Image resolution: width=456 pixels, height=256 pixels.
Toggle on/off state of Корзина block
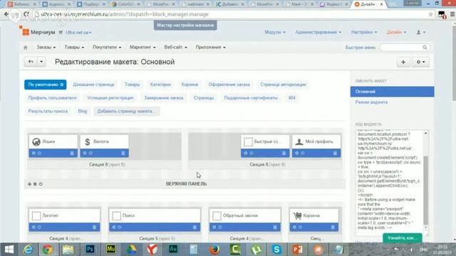point(301,227)
